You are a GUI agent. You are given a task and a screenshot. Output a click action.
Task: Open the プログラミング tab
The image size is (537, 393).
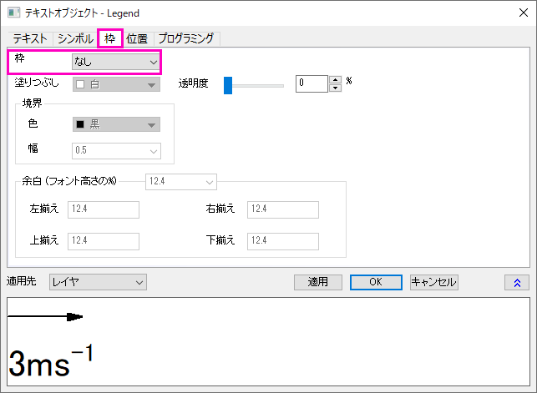pos(186,38)
